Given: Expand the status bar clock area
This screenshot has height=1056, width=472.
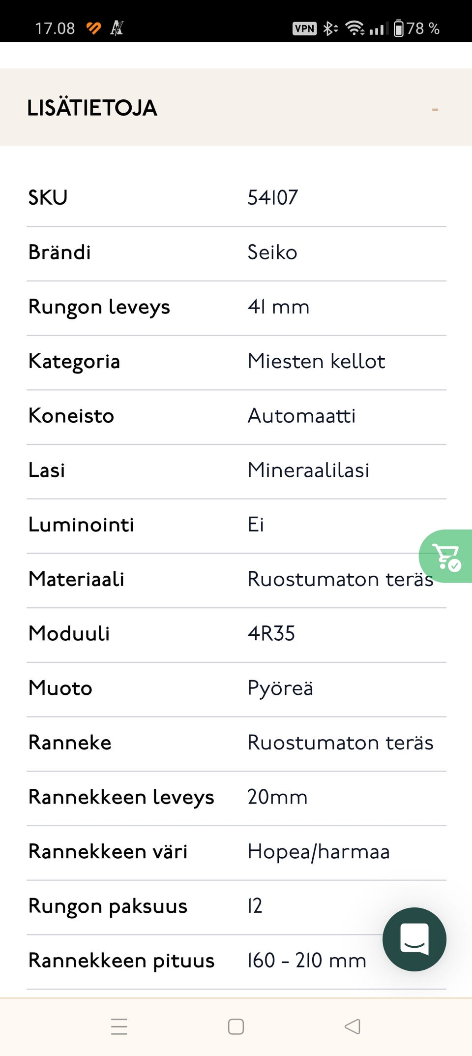Looking at the screenshot, I should (x=54, y=27).
